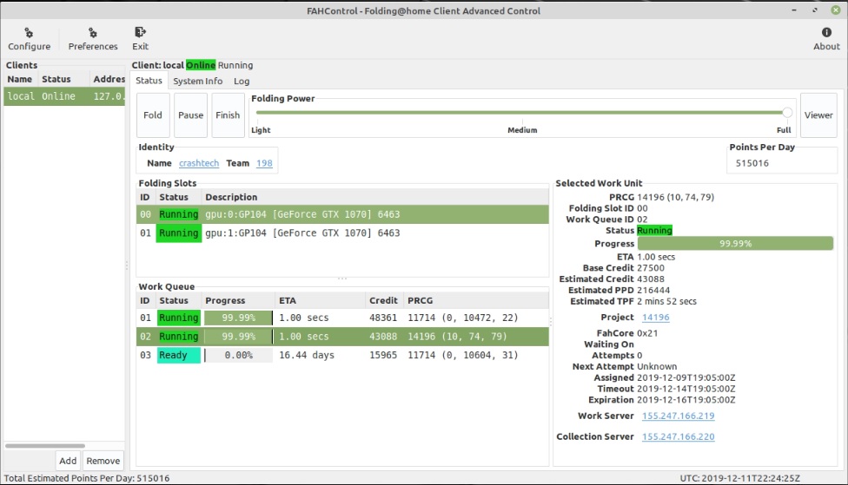This screenshot has height=485, width=848.
Task: Open the project 14196 link
Action: point(655,318)
